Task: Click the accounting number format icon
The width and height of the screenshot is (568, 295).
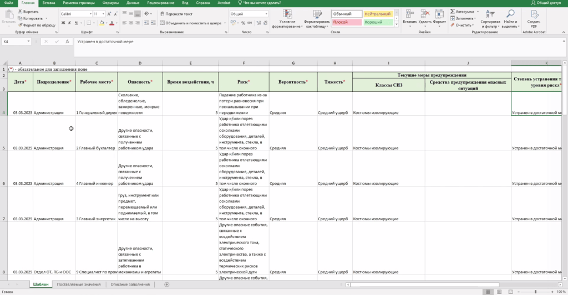Action: [232, 23]
